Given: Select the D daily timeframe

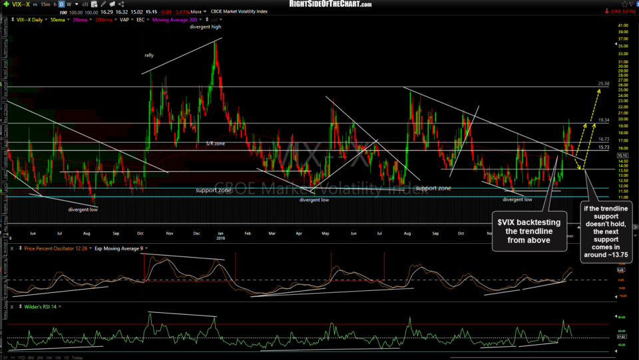Looking at the screenshot, I should tap(61, 4).
